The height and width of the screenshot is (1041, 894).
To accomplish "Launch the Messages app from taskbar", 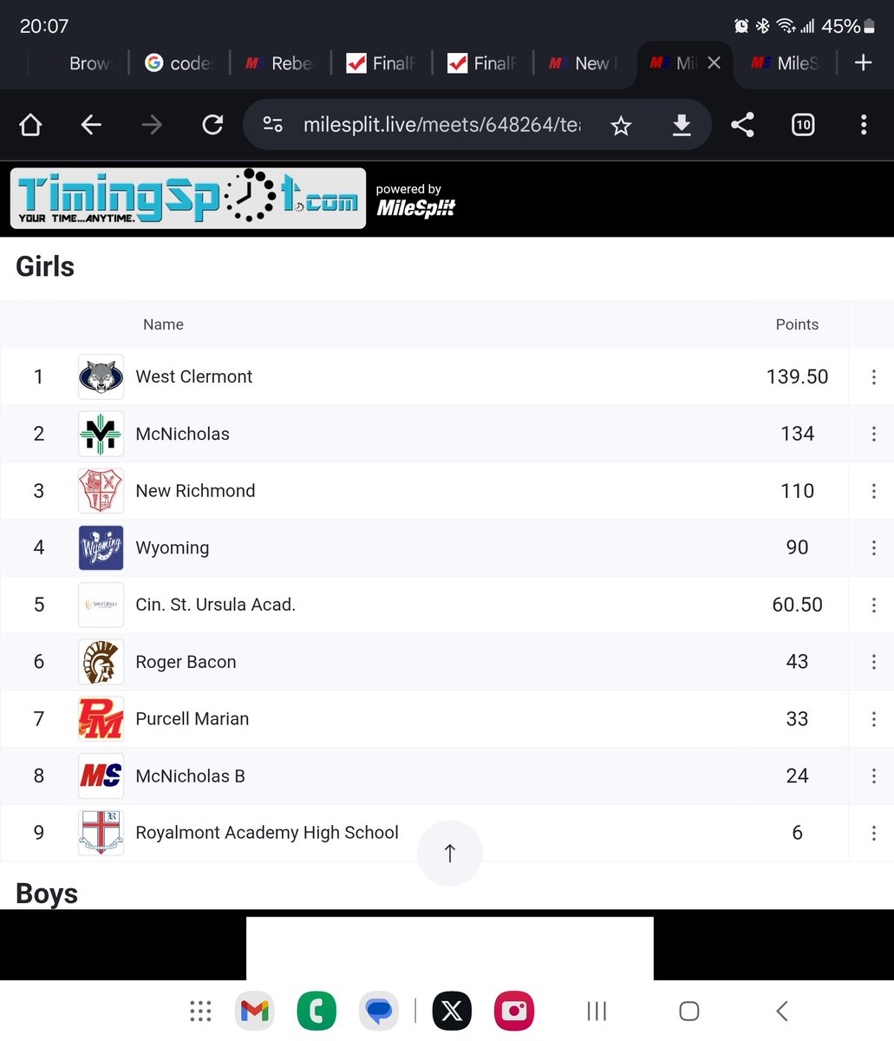I will tap(378, 1011).
